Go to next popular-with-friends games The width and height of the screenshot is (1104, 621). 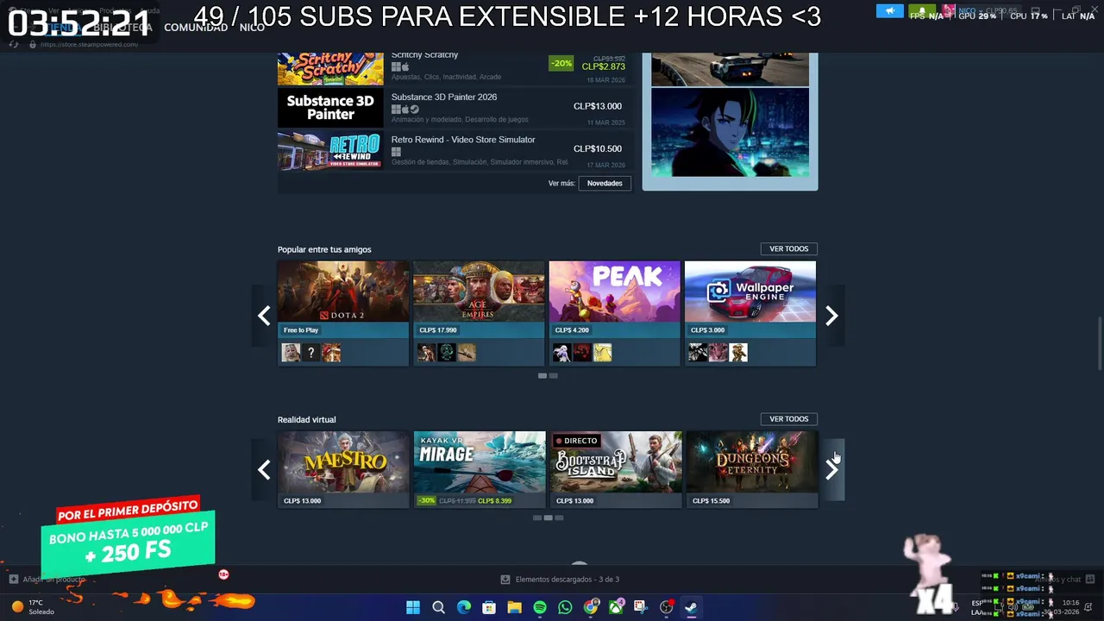831,316
